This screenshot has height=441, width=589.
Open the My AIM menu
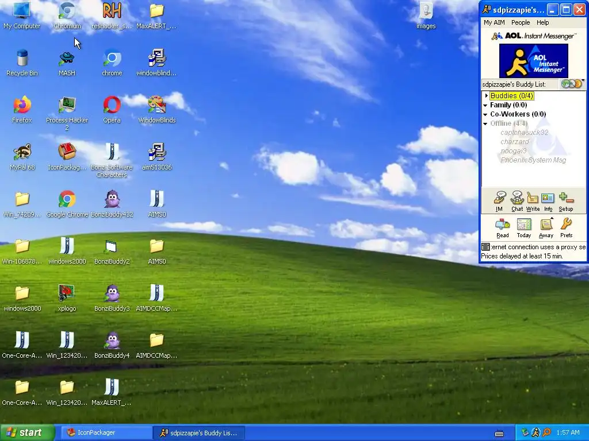point(494,22)
